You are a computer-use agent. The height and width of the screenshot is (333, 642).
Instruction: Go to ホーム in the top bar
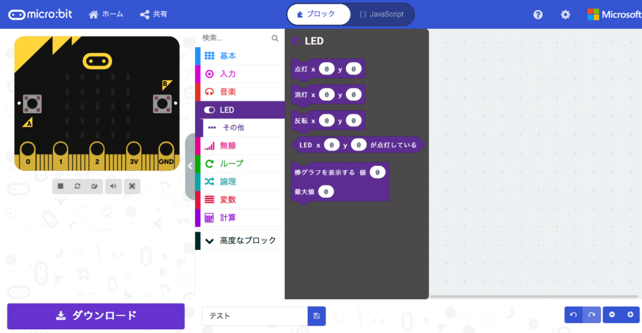(106, 14)
